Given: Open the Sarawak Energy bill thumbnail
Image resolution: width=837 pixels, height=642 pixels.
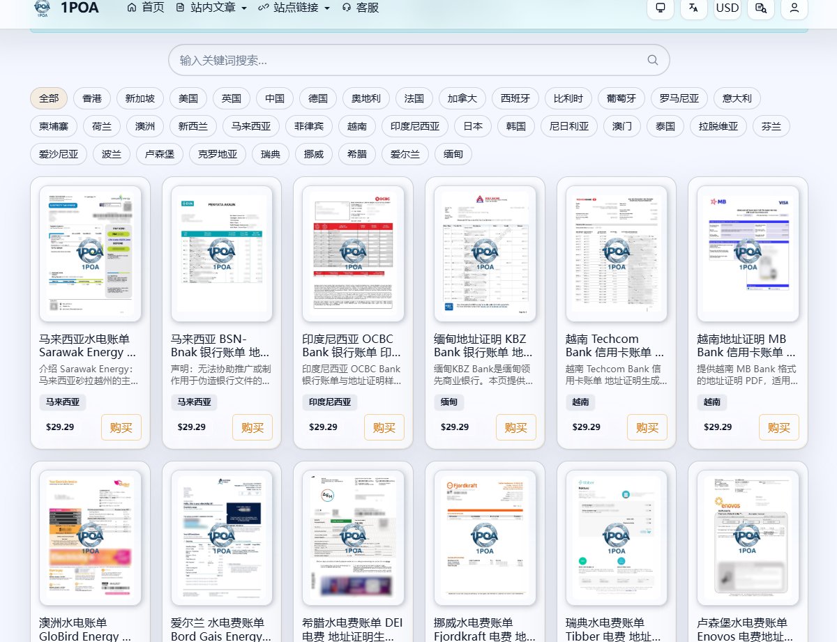Looking at the screenshot, I should click(90, 254).
